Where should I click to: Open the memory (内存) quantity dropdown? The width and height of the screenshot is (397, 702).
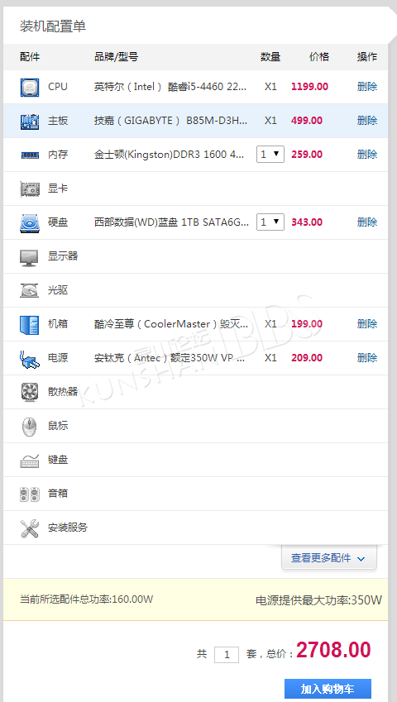(270, 155)
